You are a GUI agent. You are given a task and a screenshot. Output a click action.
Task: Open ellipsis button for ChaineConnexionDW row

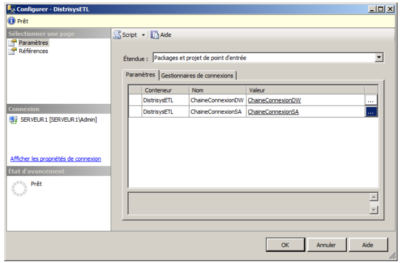tap(371, 101)
